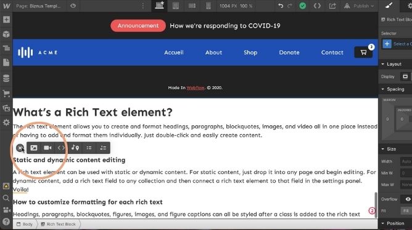Check the green saved status icon
412x230 pixels.
(x=303, y=6)
